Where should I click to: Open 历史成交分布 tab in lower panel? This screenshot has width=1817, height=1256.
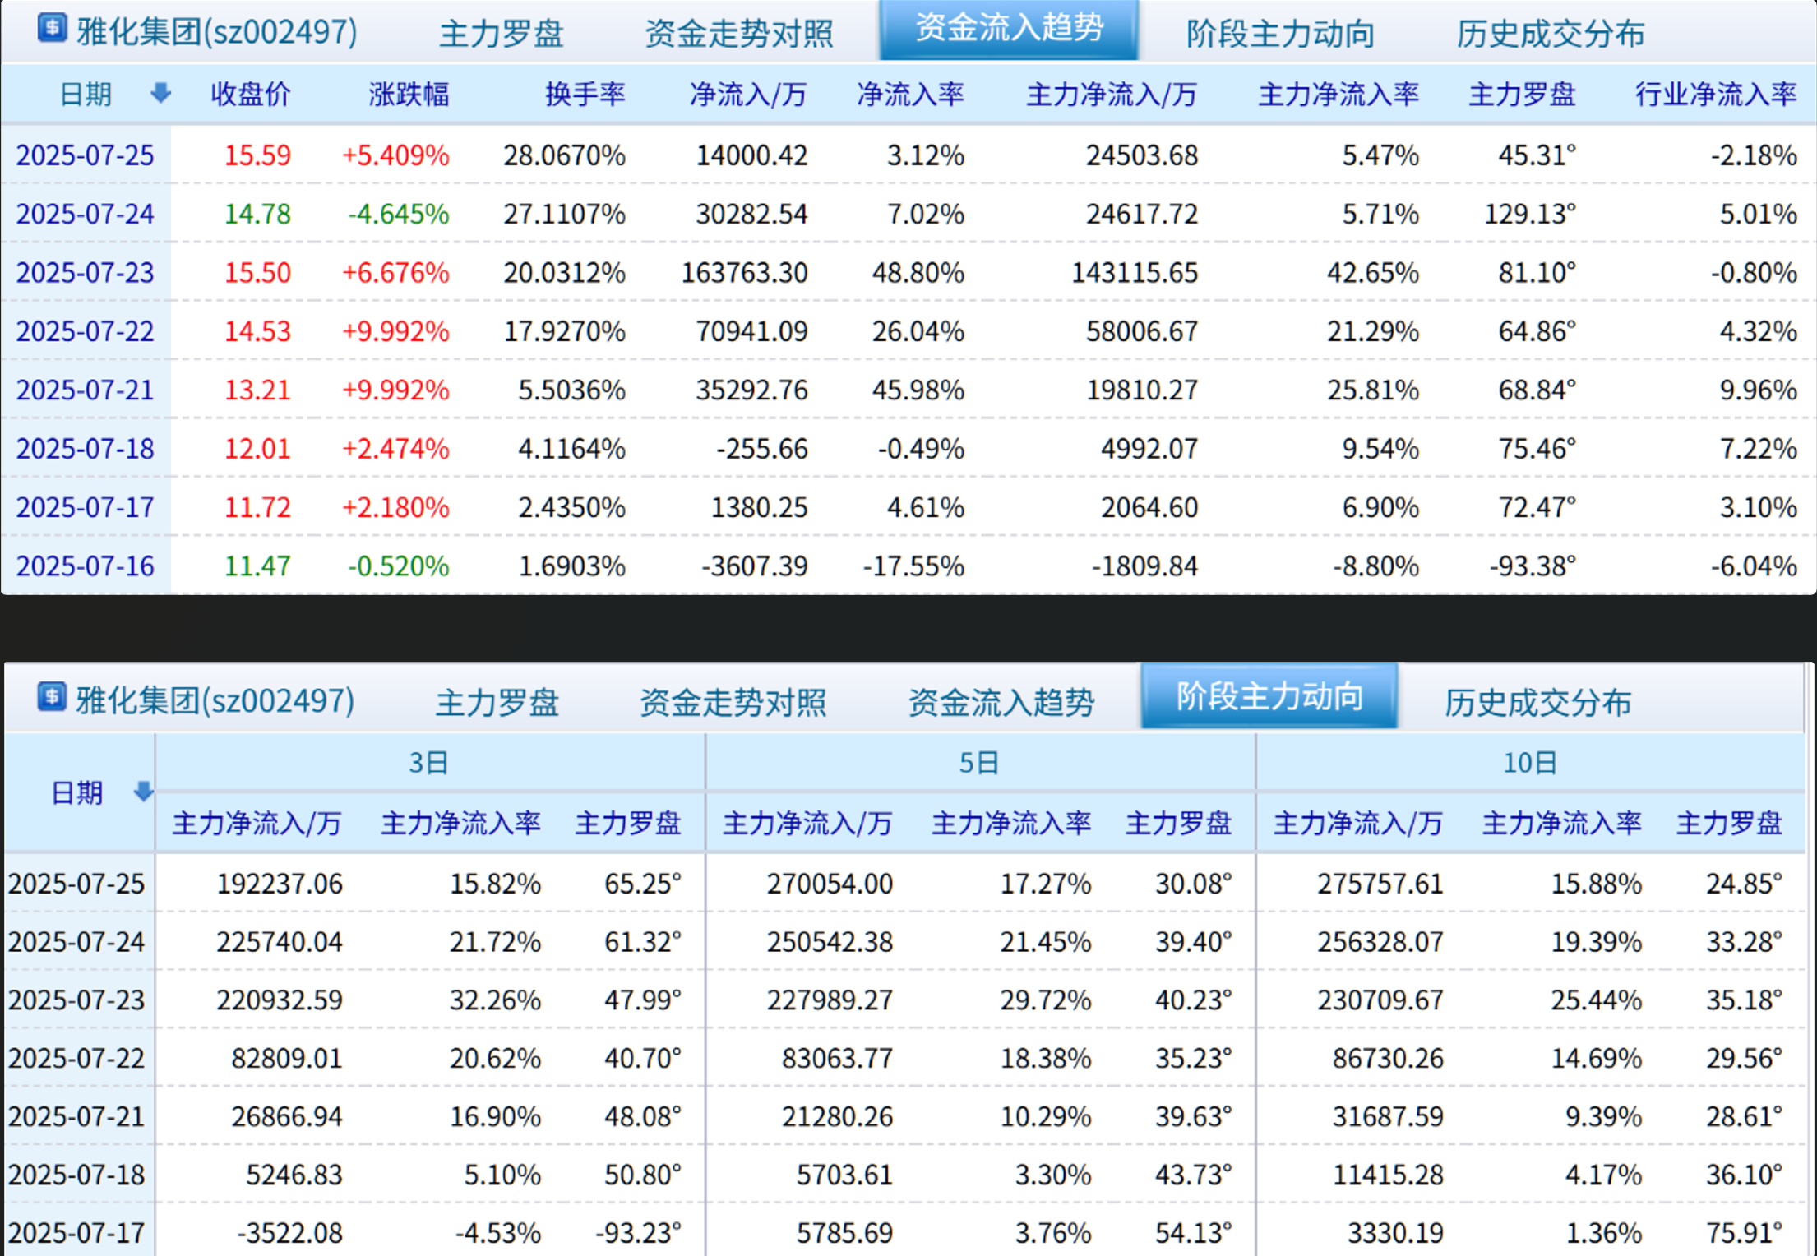tap(1538, 703)
